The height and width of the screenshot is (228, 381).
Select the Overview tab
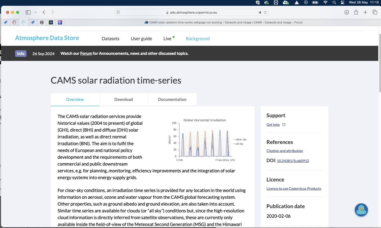(75, 99)
